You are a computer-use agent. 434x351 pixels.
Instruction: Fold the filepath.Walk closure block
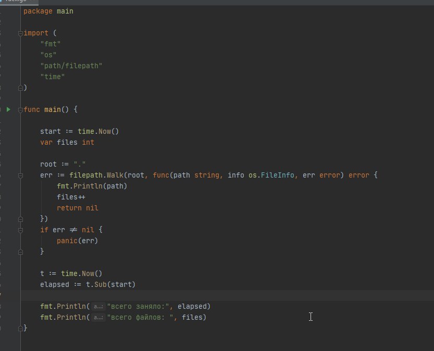point(20,176)
